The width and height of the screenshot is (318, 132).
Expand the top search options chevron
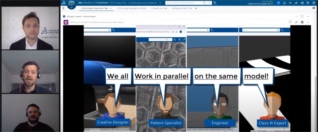(209, 3)
